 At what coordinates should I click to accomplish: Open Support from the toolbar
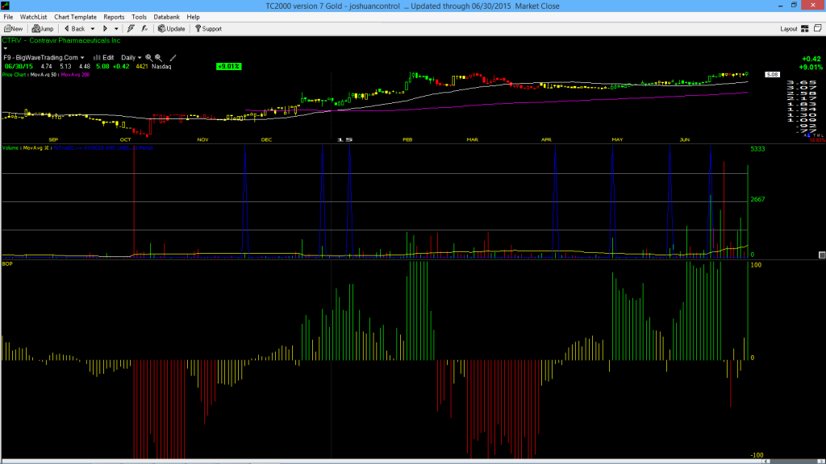click(x=208, y=29)
